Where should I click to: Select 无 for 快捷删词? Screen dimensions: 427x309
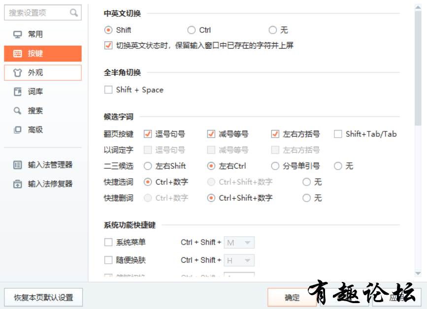point(306,198)
